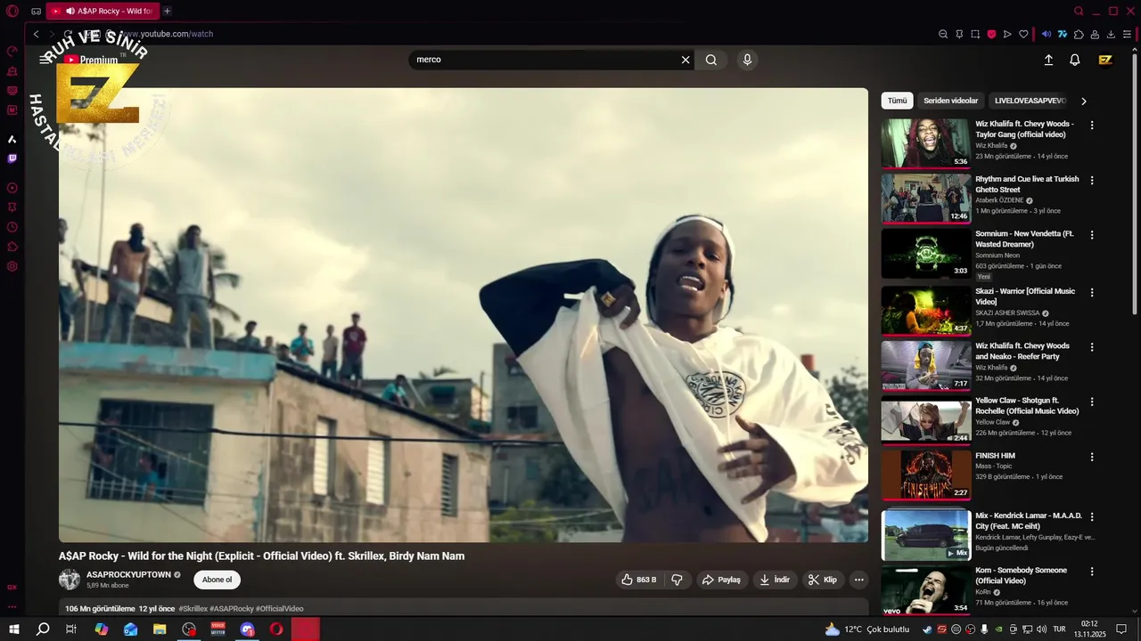Viewport: 1141px width, 641px height.
Task: Go back using browser back arrow
Action: (x=37, y=34)
